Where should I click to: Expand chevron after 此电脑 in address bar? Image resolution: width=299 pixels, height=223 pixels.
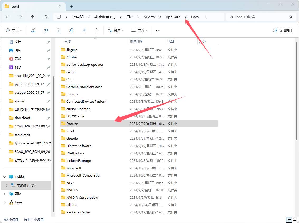[x=89, y=17]
